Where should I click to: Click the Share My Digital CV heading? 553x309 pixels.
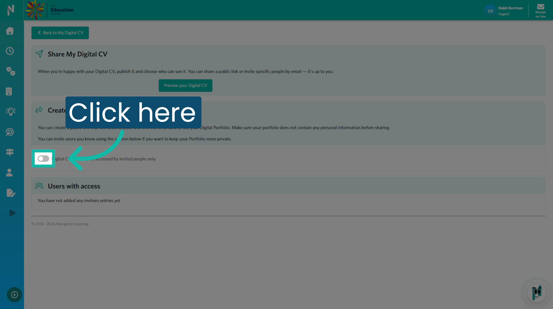pos(77,54)
